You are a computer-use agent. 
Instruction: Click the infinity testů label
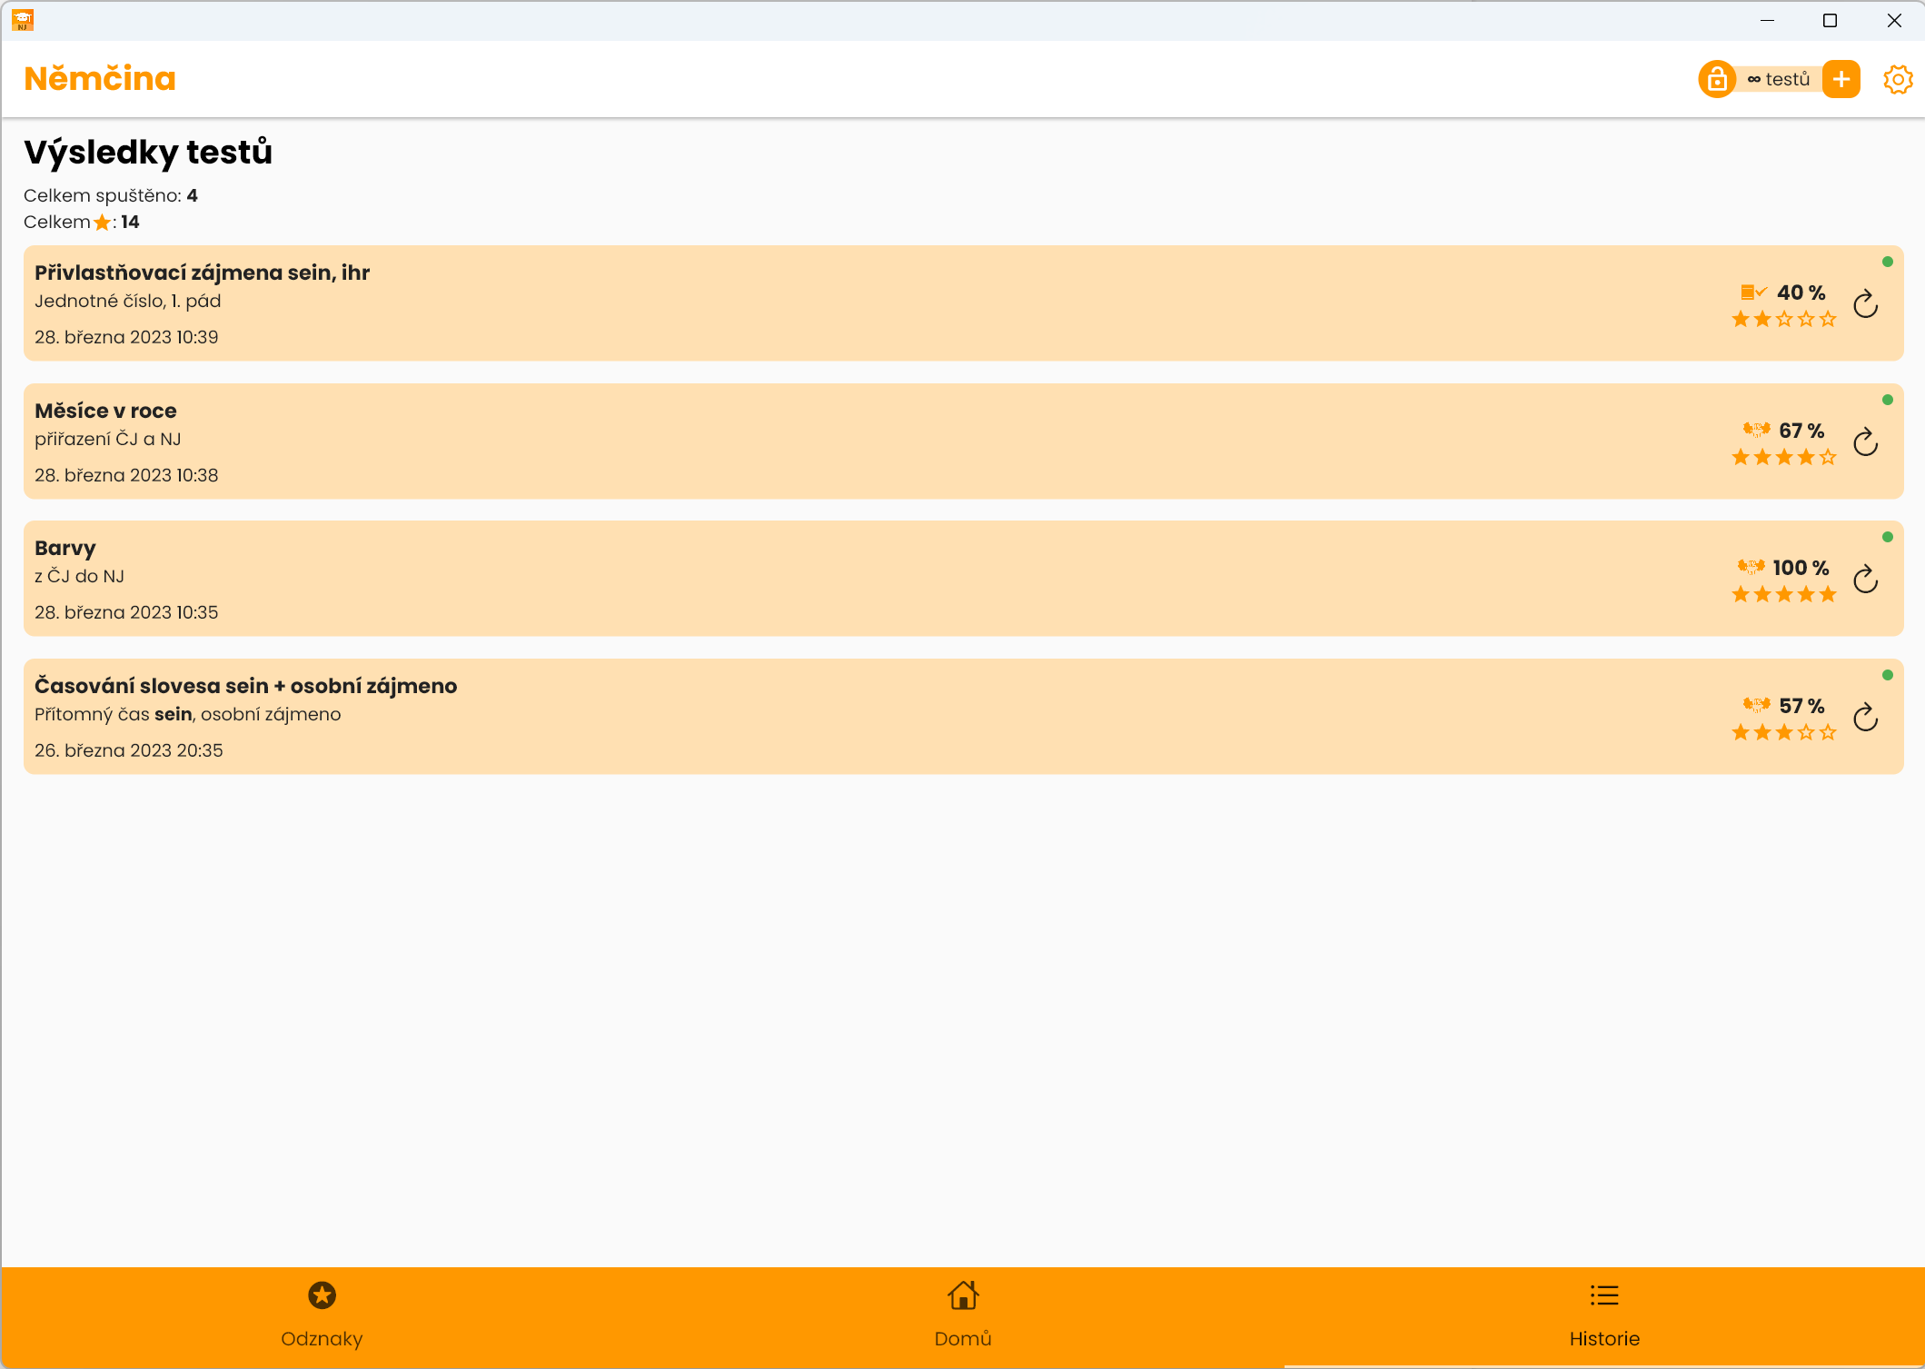(1779, 80)
